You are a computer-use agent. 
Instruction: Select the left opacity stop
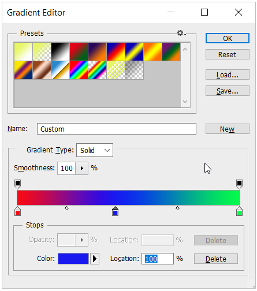[x=17, y=184]
